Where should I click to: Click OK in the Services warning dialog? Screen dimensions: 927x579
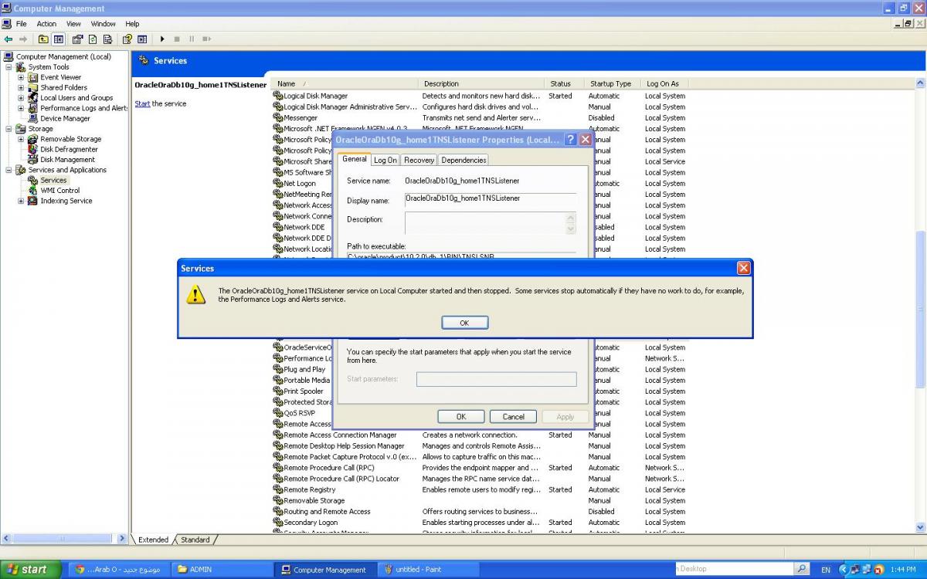point(464,323)
